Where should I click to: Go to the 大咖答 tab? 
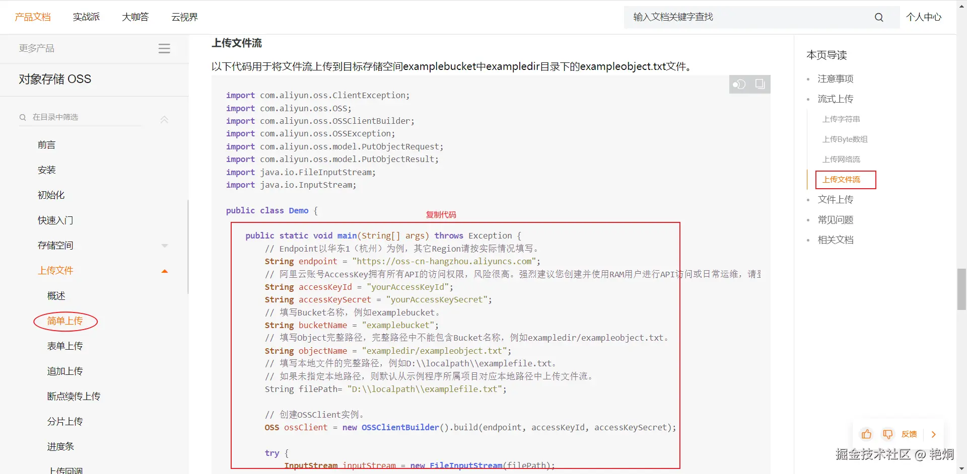(x=135, y=17)
